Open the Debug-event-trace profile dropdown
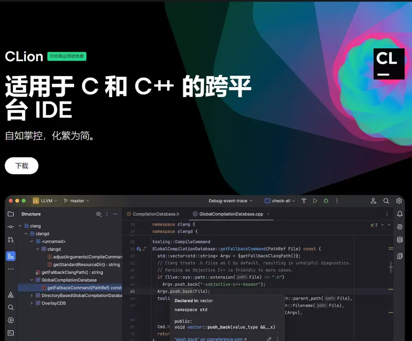Image resolution: width=412 pixels, height=341 pixels. (x=231, y=201)
